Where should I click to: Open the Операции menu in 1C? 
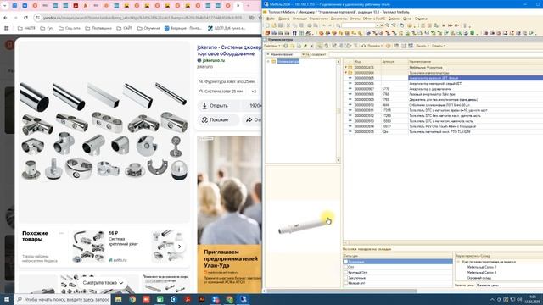(x=299, y=19)
